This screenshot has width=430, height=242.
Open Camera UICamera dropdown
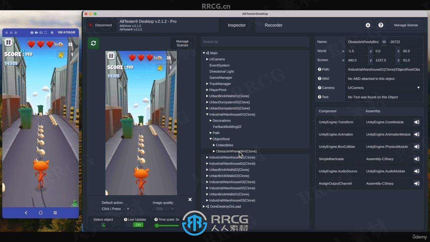tap(384, 88)
